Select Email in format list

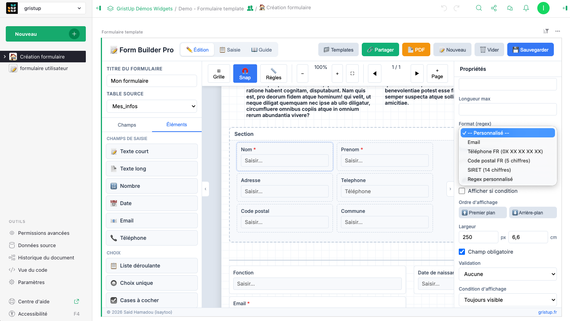474,142
